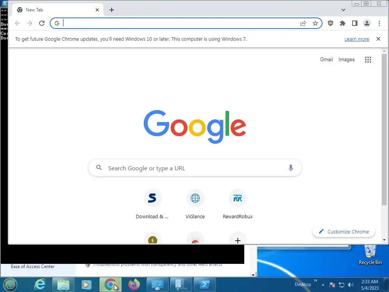This screenshot has height=292, width=389.
Task: Click the Windows Start orb
Action: coord(9,284)
